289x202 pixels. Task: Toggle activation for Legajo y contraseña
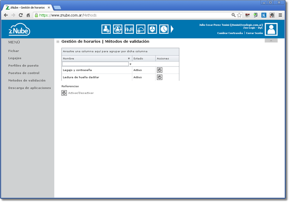160,70
